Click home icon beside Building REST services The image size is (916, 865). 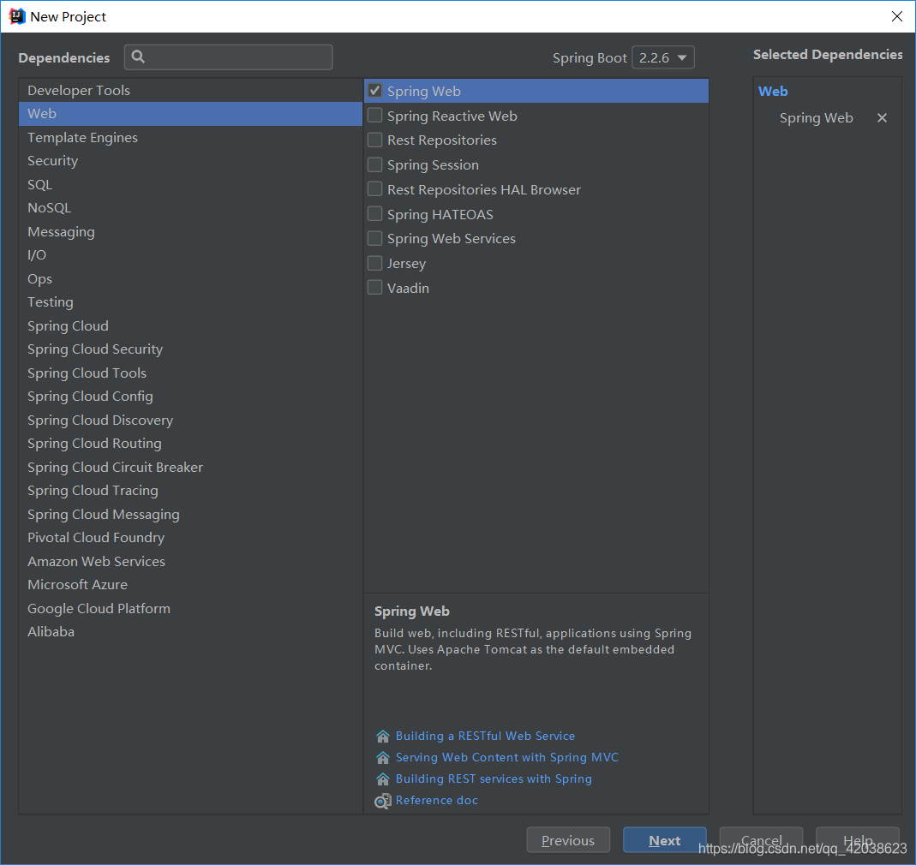click(x=383, y=779)
